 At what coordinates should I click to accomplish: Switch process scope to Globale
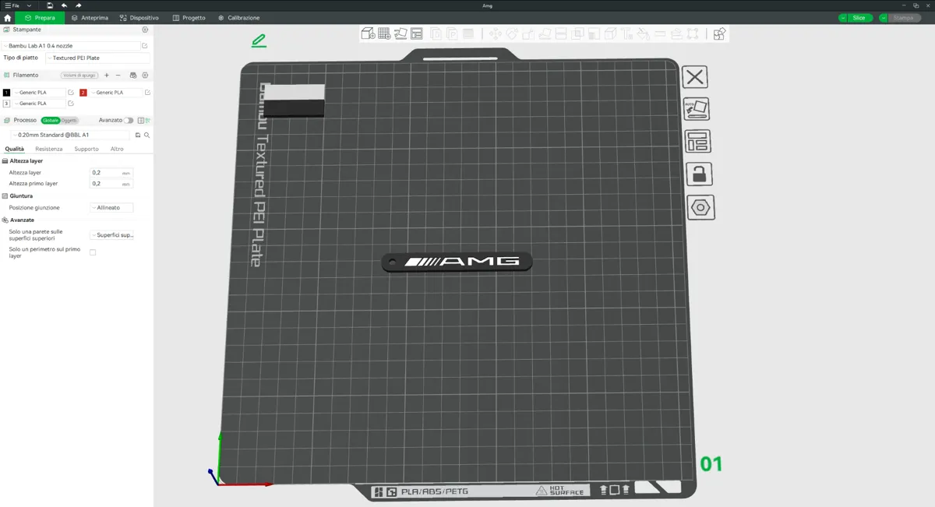pos(51,121)
